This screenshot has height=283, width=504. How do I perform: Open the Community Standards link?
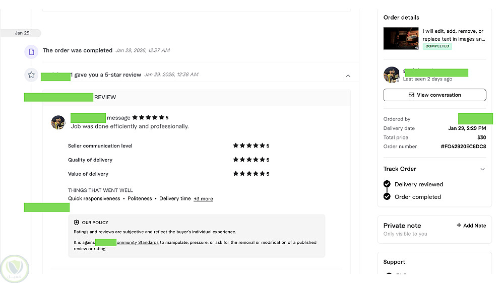coord(138,243)
